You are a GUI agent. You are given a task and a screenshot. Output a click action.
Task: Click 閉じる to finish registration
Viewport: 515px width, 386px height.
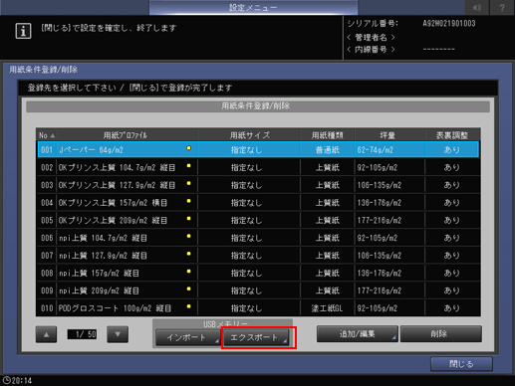coord(461,364)
